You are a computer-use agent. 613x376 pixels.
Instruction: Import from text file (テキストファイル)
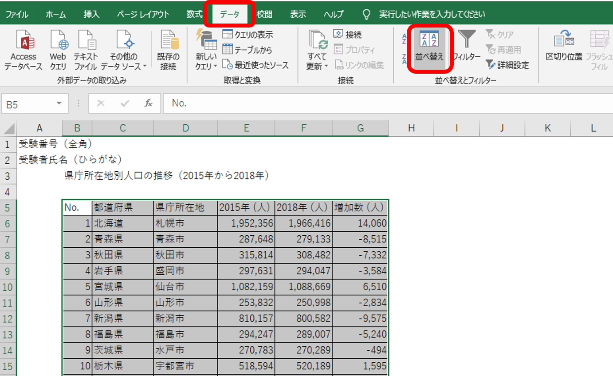[86, 50]
